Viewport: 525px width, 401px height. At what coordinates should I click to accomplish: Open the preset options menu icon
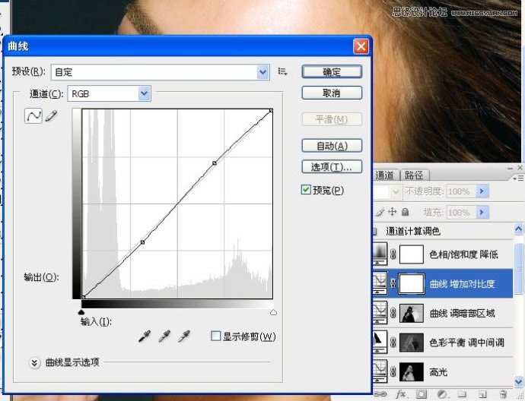pos(283,72)
